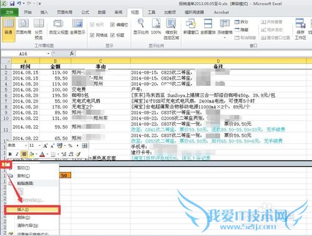
Task: Click borders icon in mini toolbar
Action: [53, 154]
